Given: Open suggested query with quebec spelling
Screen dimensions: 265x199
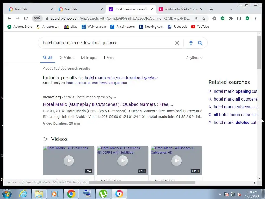Looking at the screenshot, I should 121,78.
